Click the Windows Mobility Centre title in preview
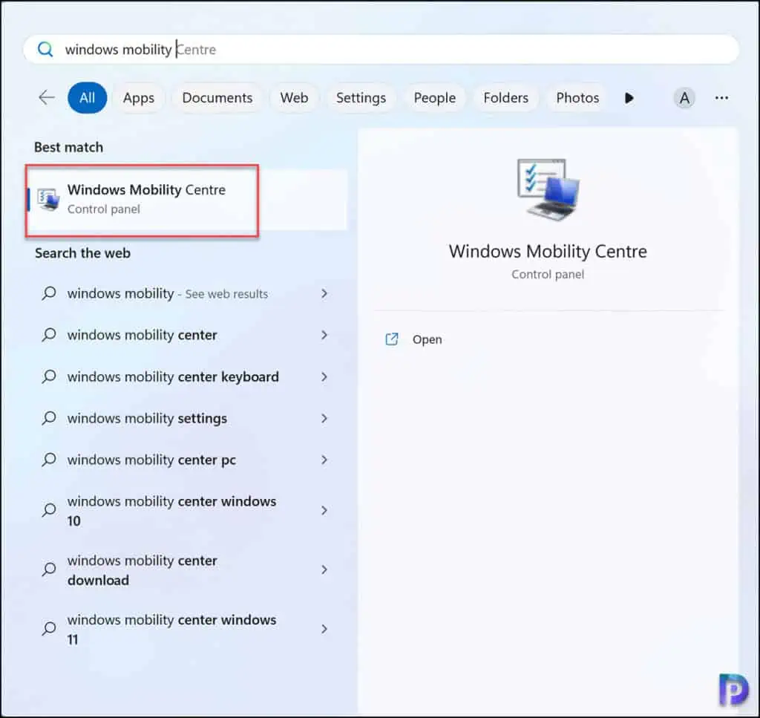760x718 pixels. pos(548,251)
